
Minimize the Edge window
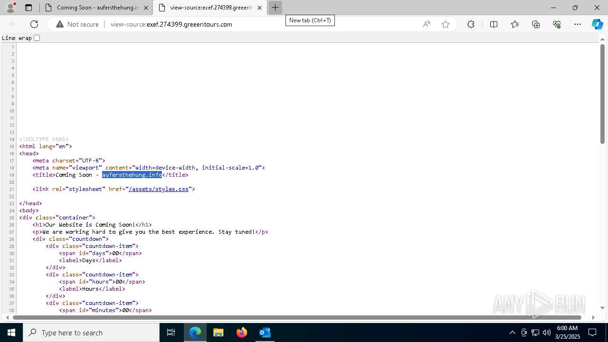click(x=553, y=8)
